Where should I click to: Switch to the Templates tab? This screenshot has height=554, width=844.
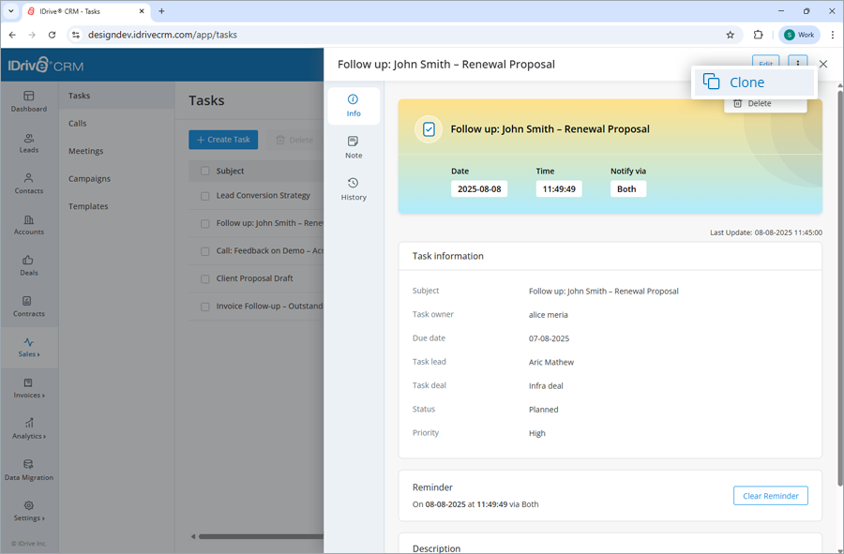(88, 206)
